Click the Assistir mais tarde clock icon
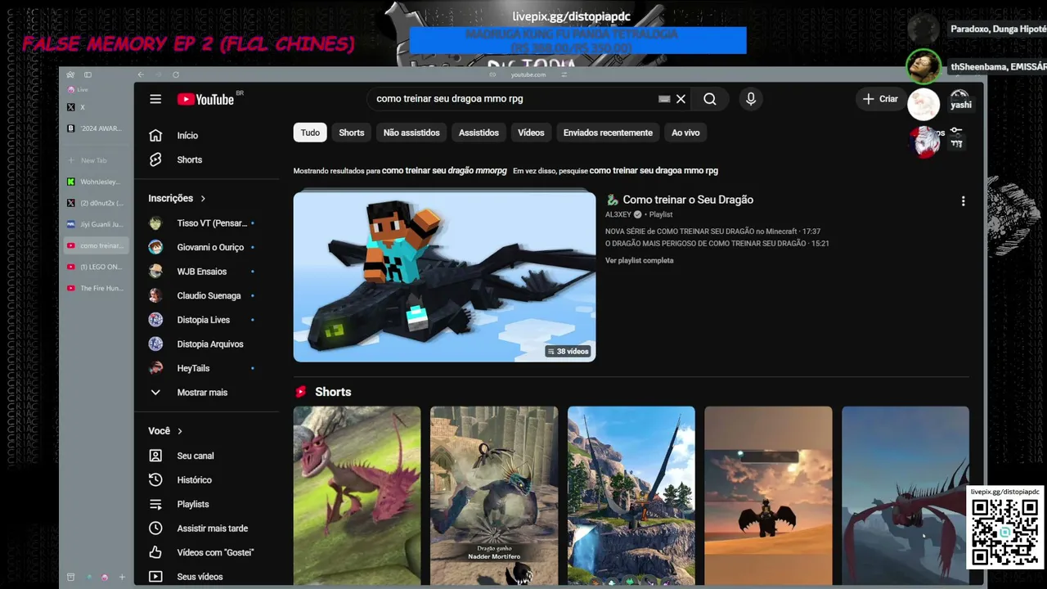Screen dimensions: 1047x589 [x=155, y=528]
